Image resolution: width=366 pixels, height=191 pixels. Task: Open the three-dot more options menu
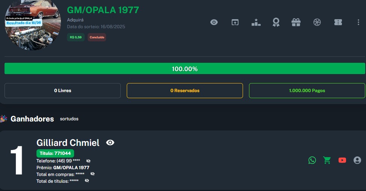click(x=358, y=22)
